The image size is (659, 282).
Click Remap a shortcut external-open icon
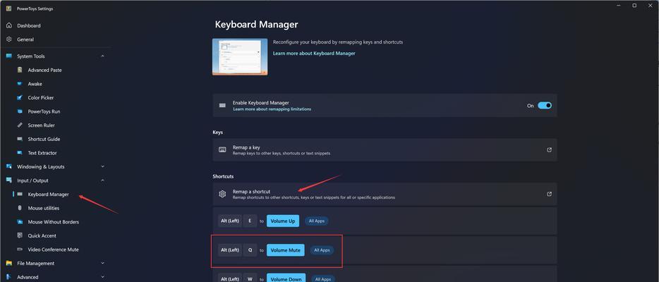tap(549, 194)
